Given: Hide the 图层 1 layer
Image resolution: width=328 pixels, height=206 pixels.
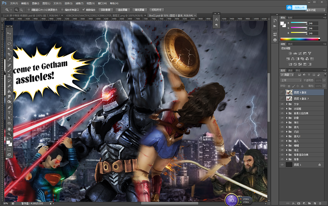Looking at the screenshot, I should click(x=282, y=165).
